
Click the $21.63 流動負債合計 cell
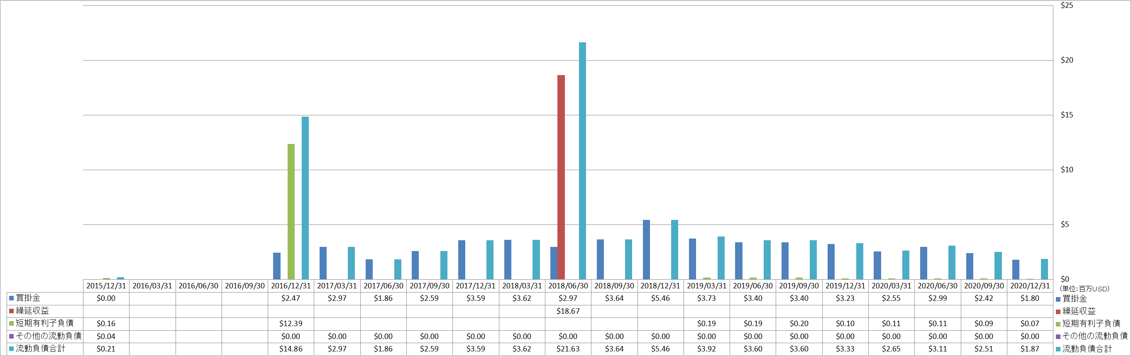click(x=568, y=349)
